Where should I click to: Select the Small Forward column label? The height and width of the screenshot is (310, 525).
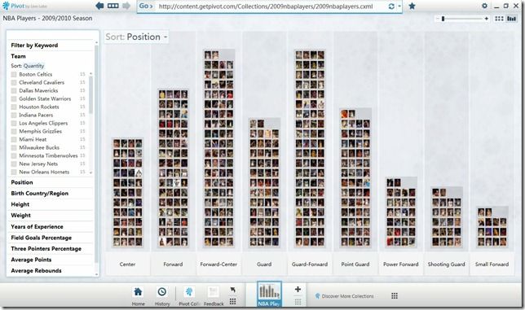tap(492, 264)
